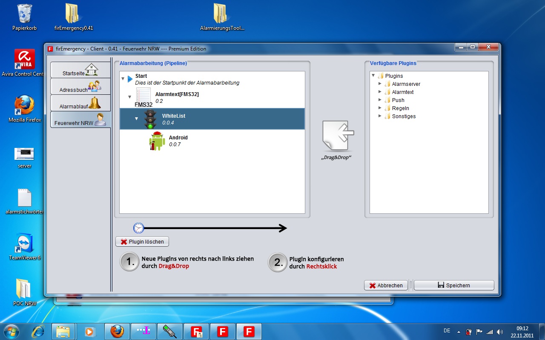The image size is (545, 340).
Task: Open the Windows Start menu
Action: coord(11,331)
